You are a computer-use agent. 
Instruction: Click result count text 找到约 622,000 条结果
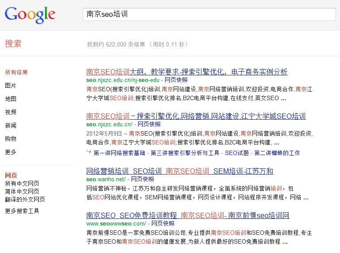pyautogui.click(x=116, y=44)
